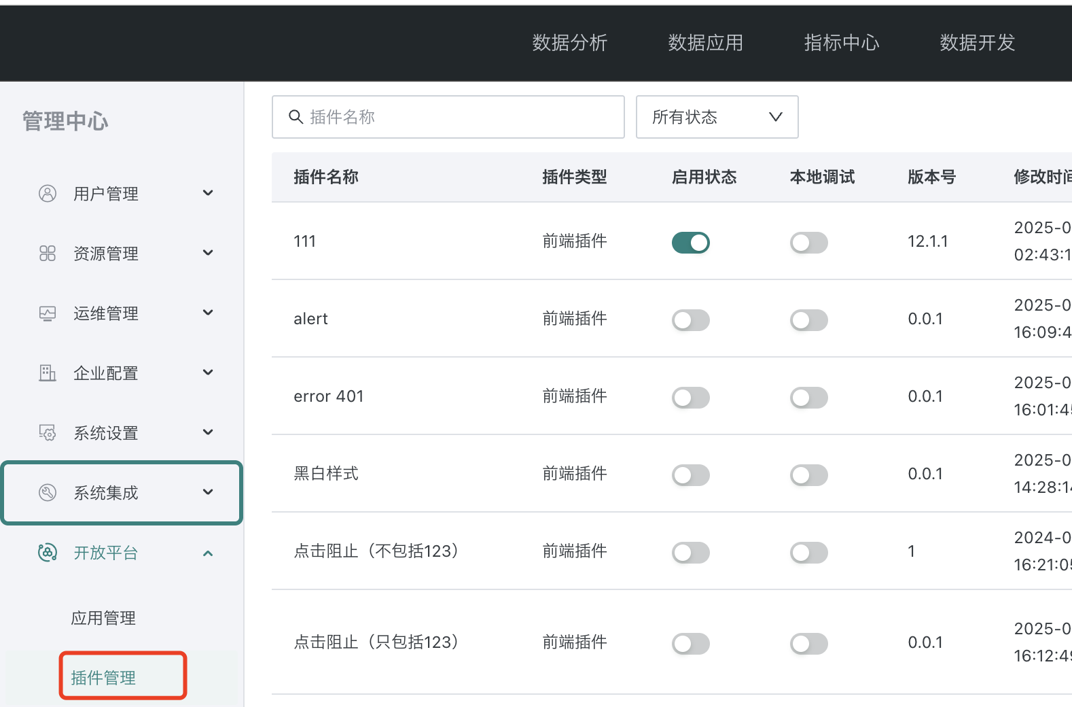Viewport: 1072px width, 707px height.
Task: Open the 数据开发 top menu
Action: 978,43
